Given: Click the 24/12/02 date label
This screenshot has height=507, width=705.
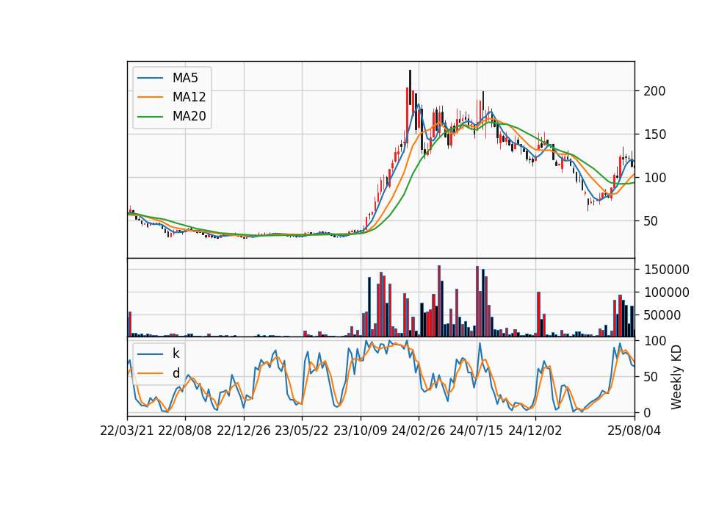Looking at the screenshot, I should [535, 431].
